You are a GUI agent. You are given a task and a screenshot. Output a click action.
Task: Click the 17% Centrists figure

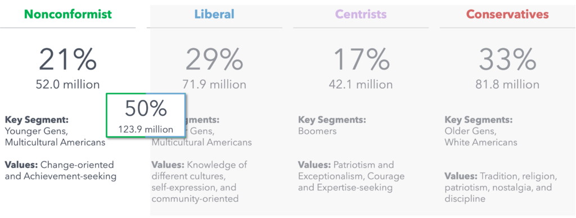click(361, 60)
